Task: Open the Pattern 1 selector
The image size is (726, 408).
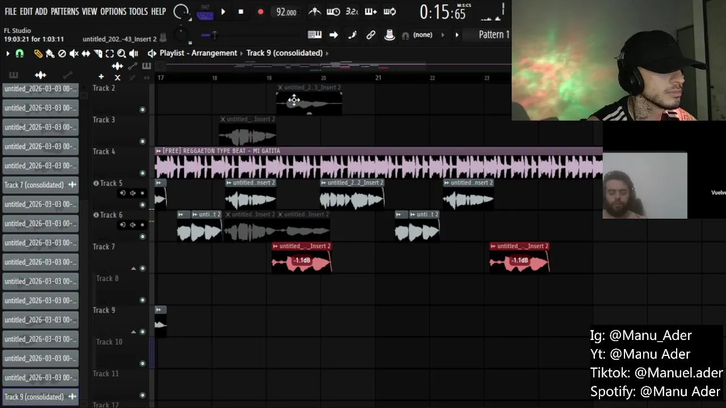Action: pyautogui.click(x=494, y=35)
